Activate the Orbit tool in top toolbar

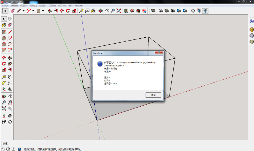101,11
